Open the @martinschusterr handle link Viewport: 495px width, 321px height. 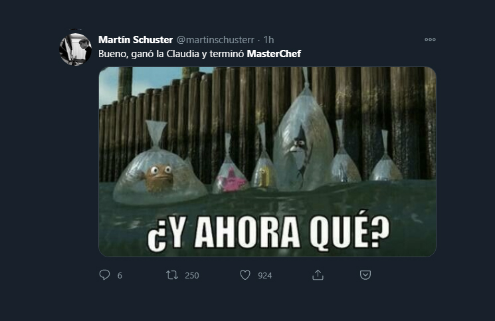click(x=215, y=40)
